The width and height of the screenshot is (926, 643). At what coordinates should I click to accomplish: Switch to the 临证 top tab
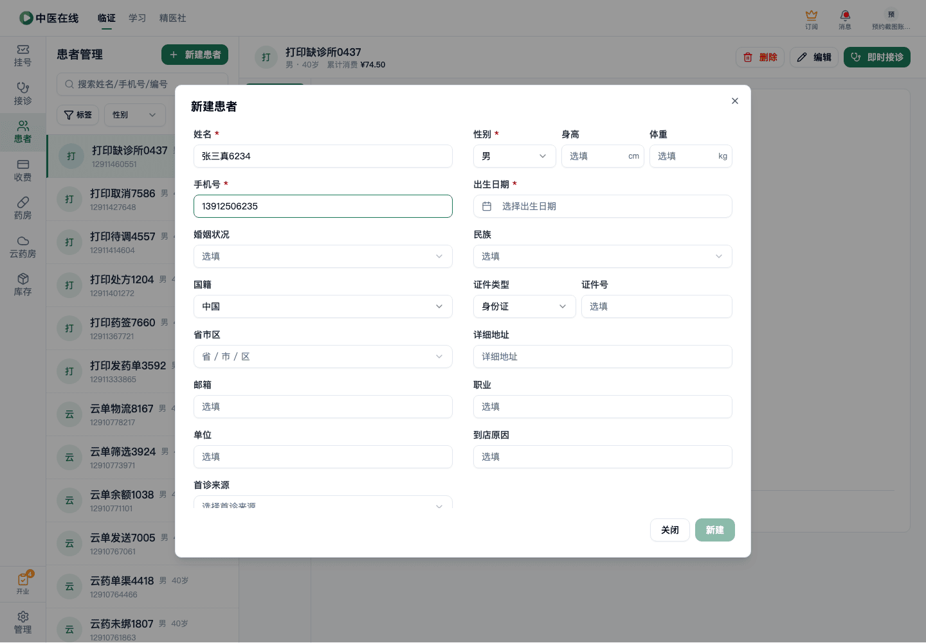[x=107, y=18]
